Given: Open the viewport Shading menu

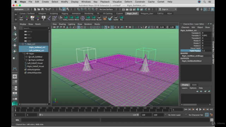Looking at the screenshot, I should (x=62, y=24).
